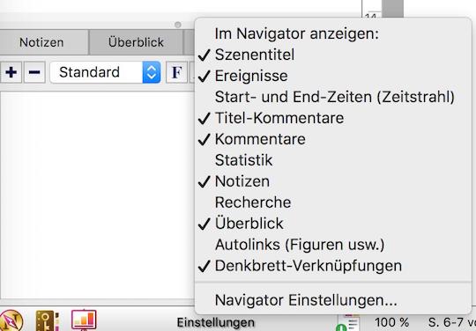Switch to the Notizen tab
This screenshot has width=476, height=331.
pyautogui.click(x=41, y=42)
